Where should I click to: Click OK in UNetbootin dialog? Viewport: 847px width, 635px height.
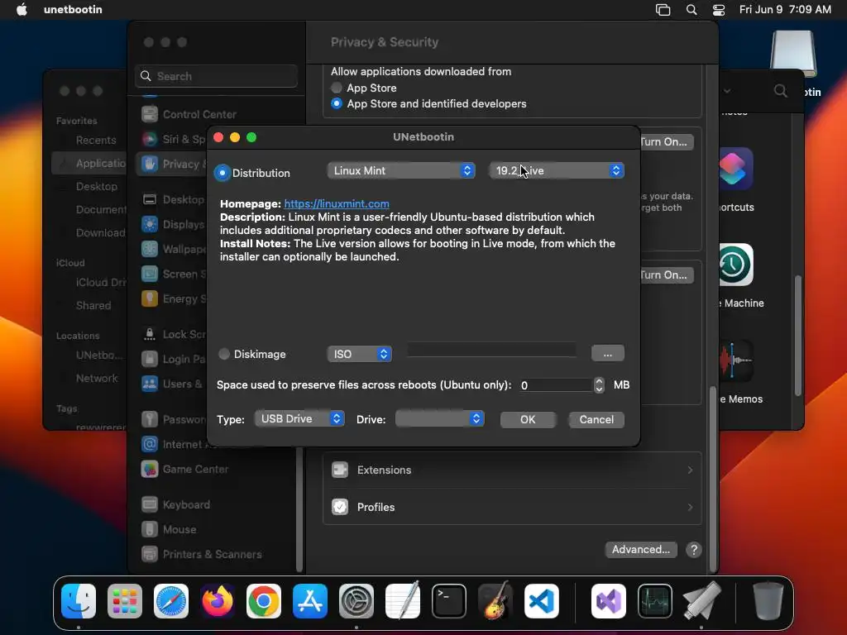(528, 419)
